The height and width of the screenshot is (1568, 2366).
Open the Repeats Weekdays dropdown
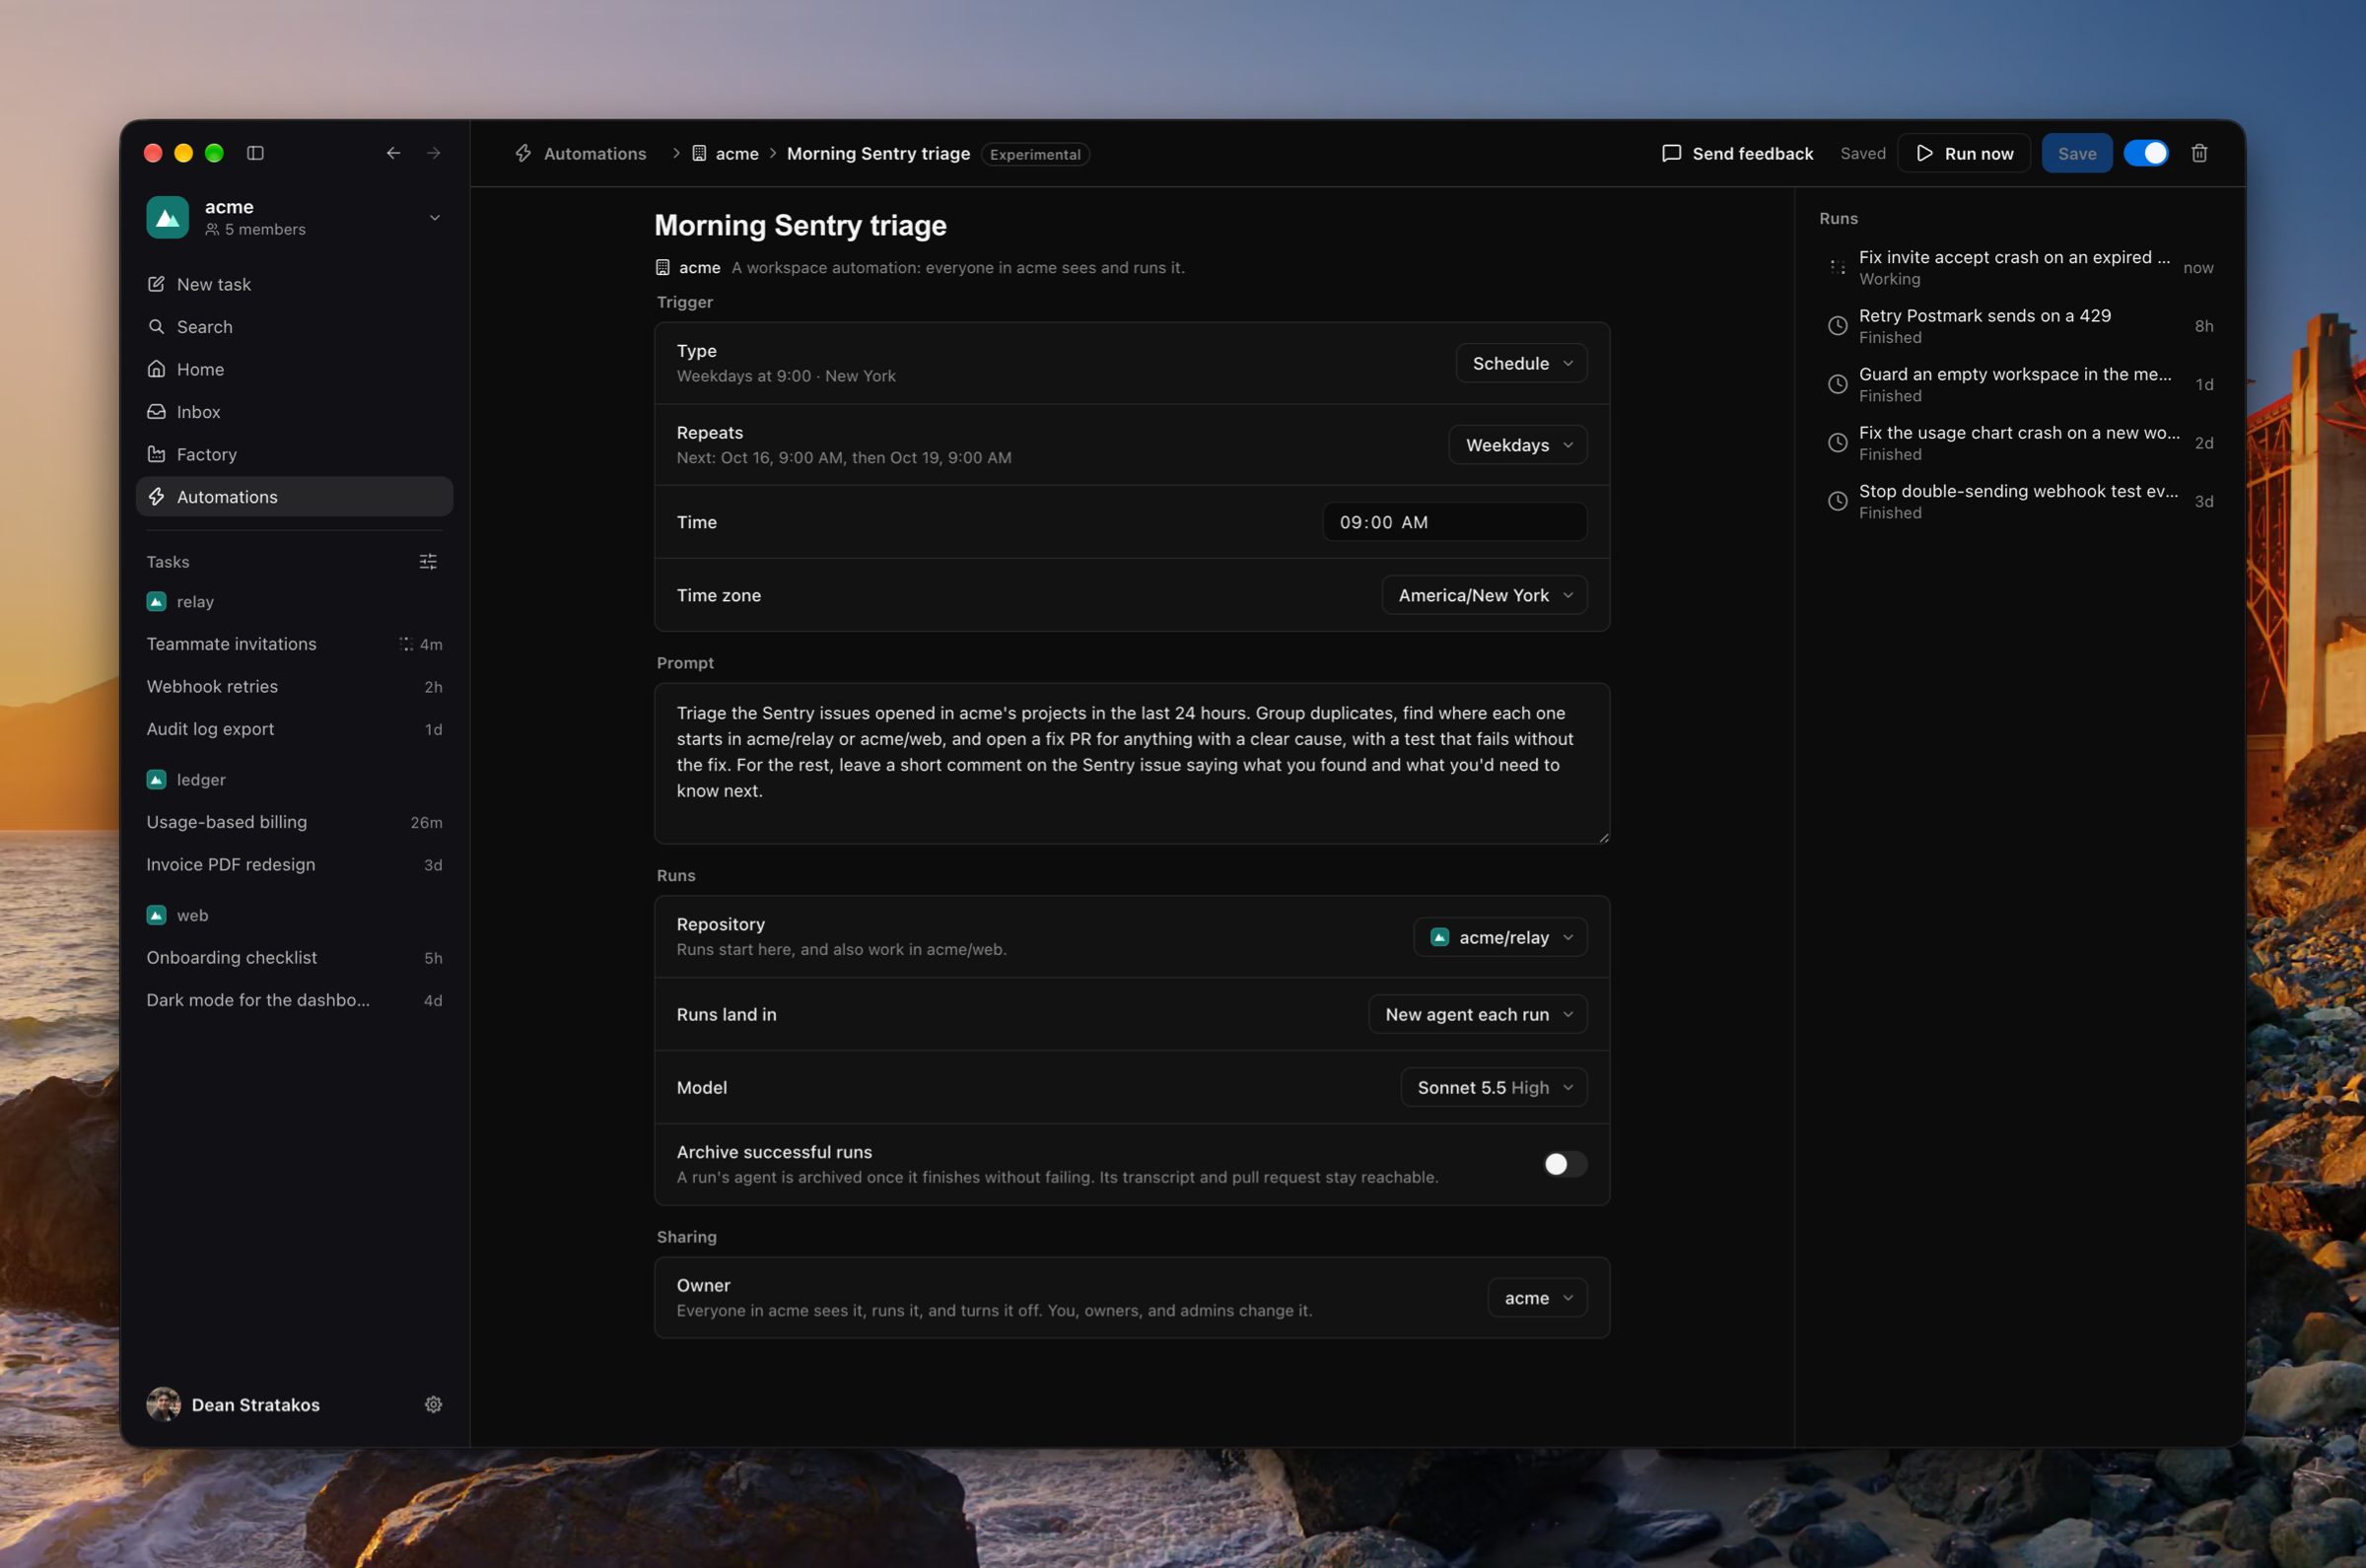1518,445
